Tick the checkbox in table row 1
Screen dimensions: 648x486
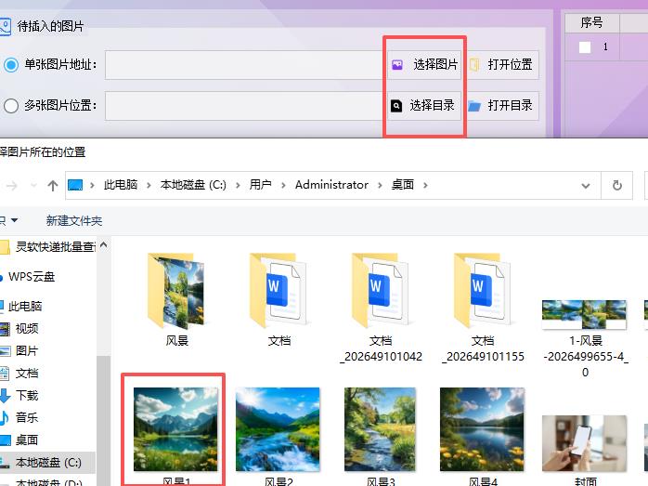pyautogui.click(x=585, y=47)
